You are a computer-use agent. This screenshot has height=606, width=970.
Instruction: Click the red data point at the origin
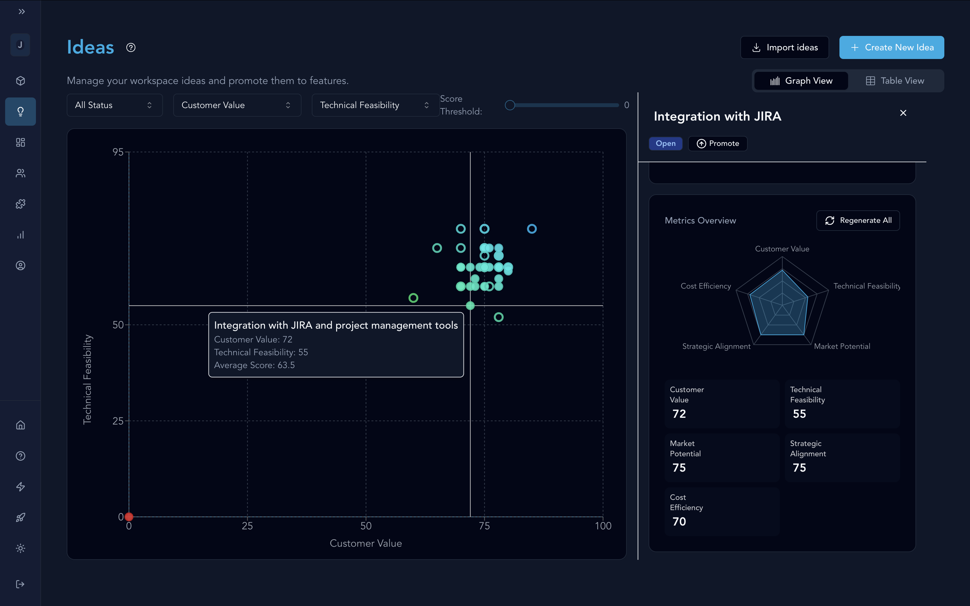129,517
